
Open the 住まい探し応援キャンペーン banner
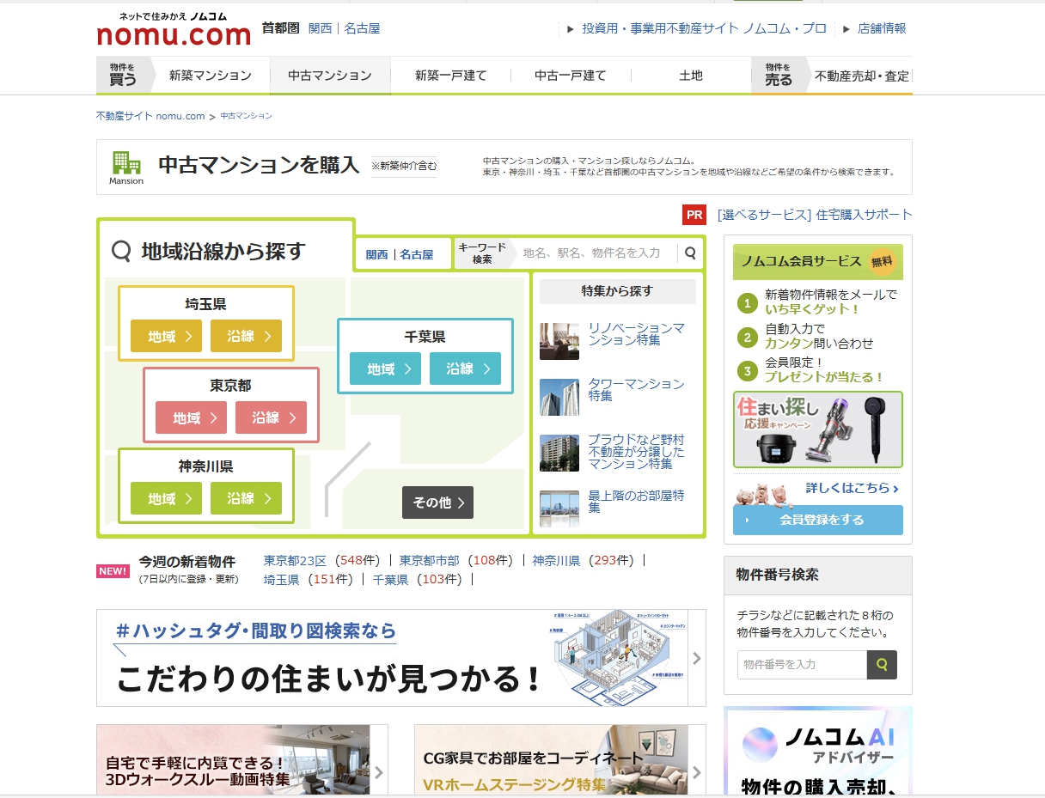(x=818, y=429)
